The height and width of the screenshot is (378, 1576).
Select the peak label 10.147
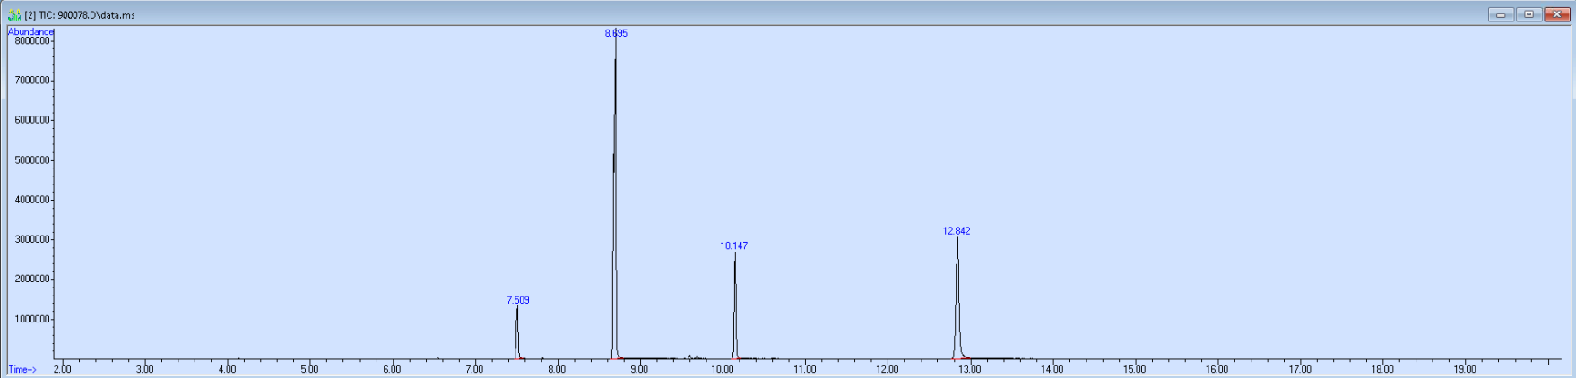pyautogui.click(x=734, y=245)
